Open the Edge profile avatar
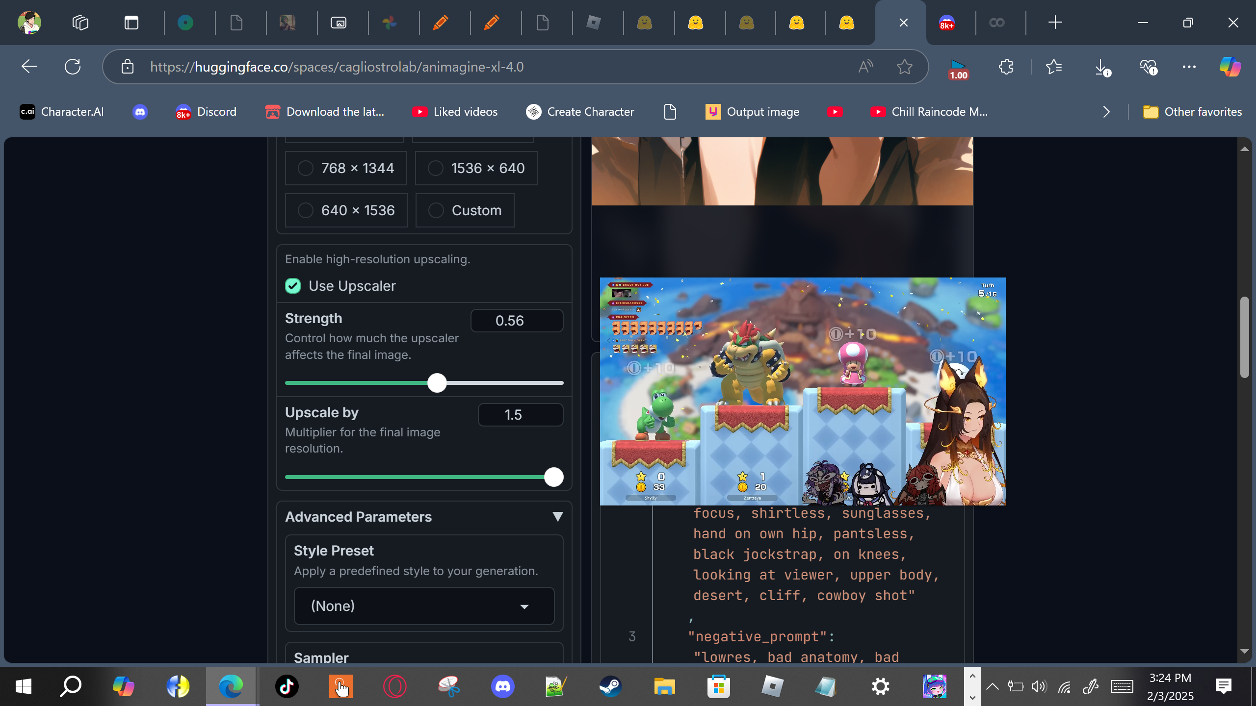 (29, 23)
